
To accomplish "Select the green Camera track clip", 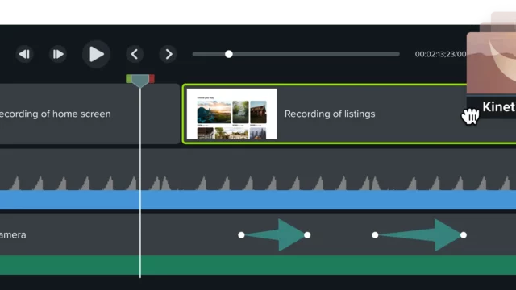I will (258, 265).
